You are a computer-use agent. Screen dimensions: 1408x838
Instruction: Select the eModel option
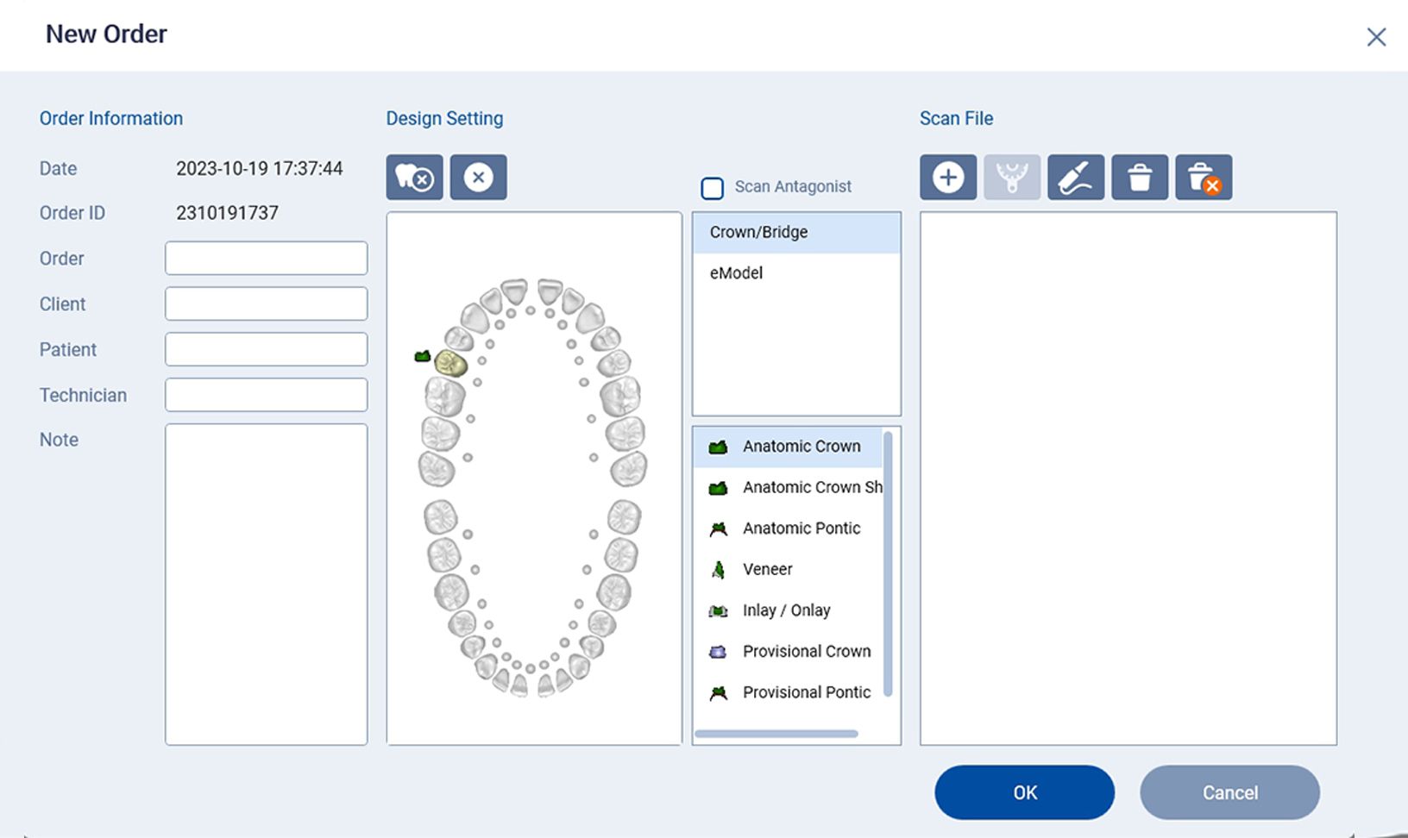(x=734, y=273)
